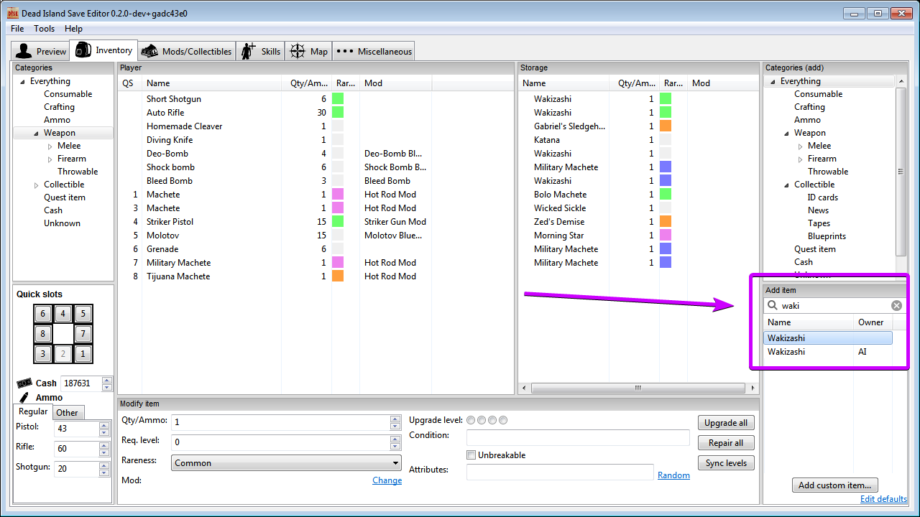Viewport: 920px width, 517px height.
Task: Click the Req. level input field
Action: point(280,442)
